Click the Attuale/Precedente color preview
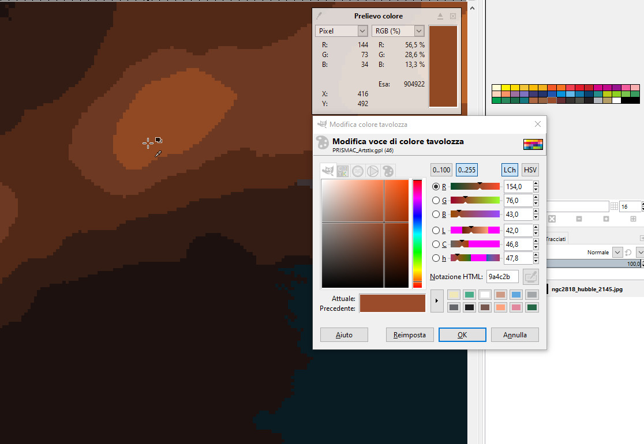The height and width of the screenshot is (444, 644). tap(392, 303)
